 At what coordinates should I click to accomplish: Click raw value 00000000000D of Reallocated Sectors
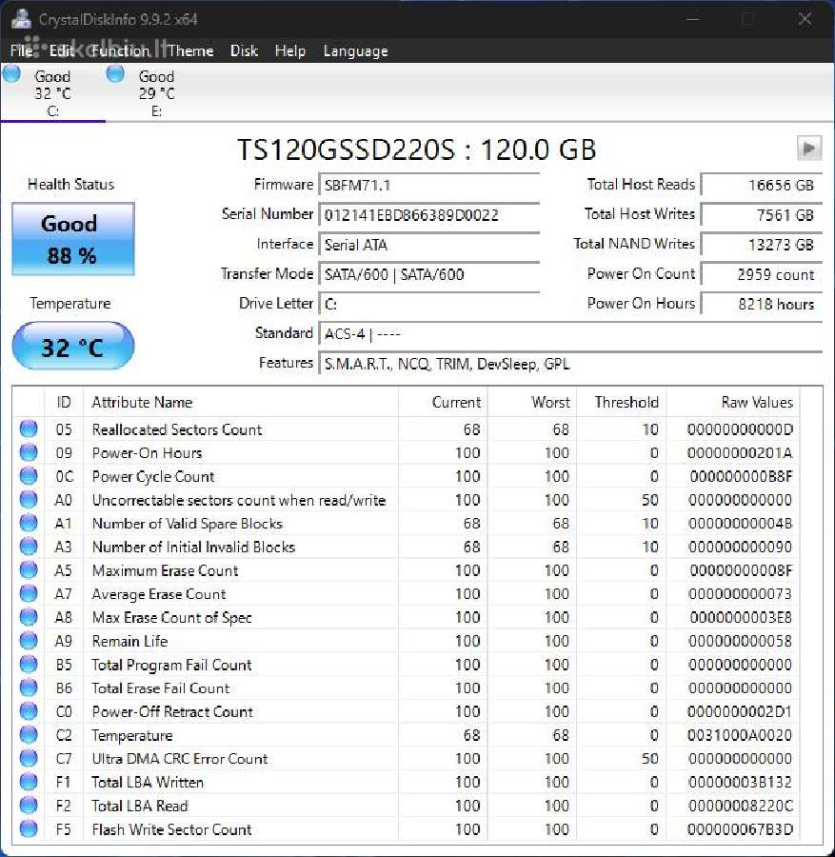click(x=740, y=429)
